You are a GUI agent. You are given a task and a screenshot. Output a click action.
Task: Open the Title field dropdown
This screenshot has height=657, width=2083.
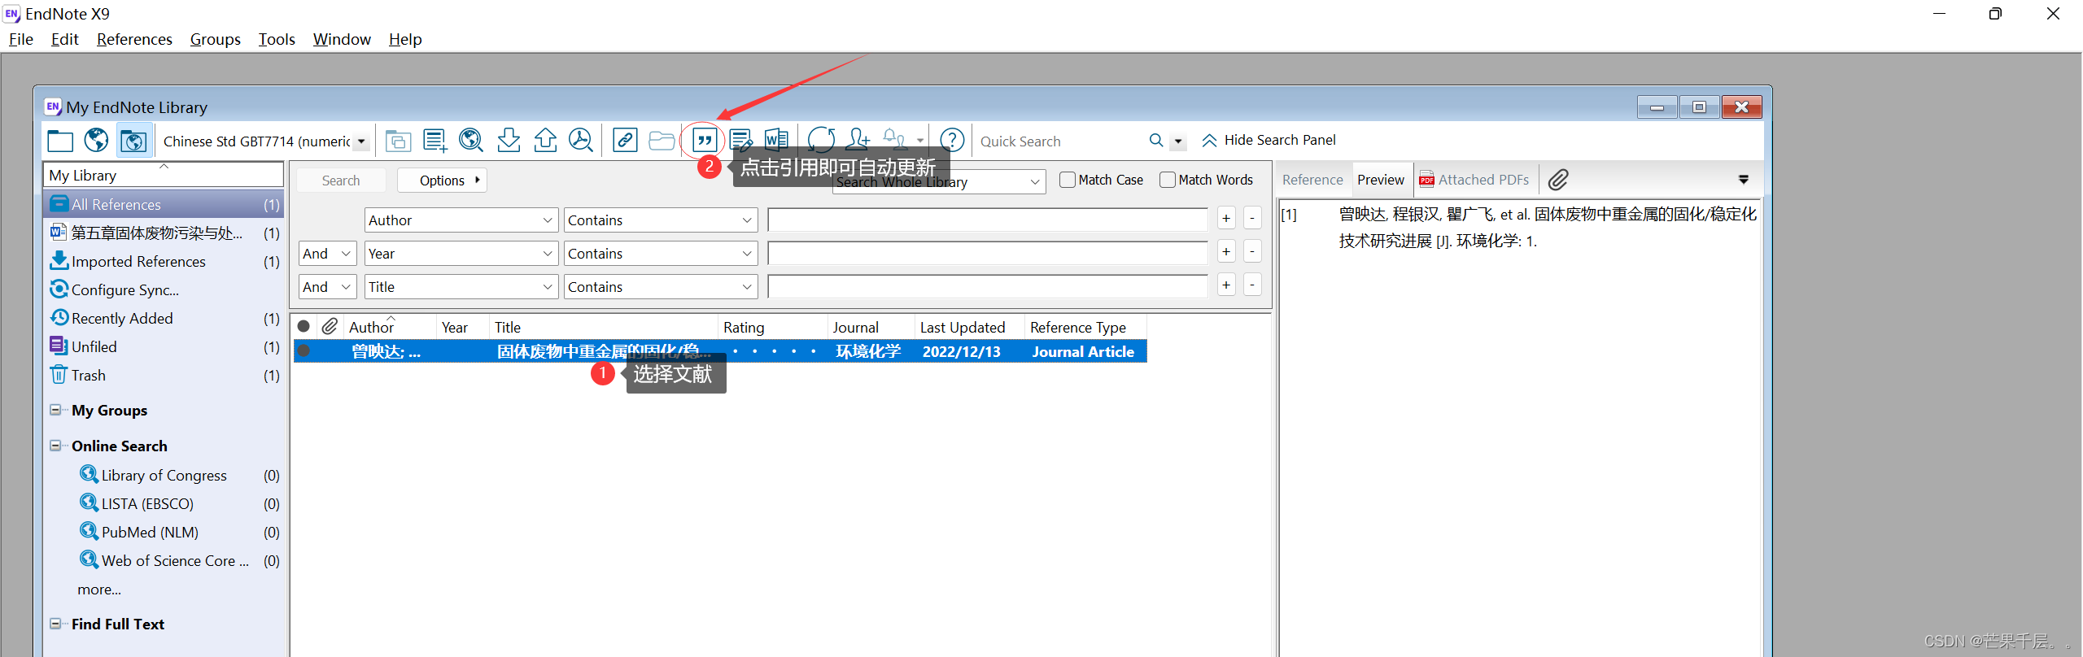click(x=461, y=287)
